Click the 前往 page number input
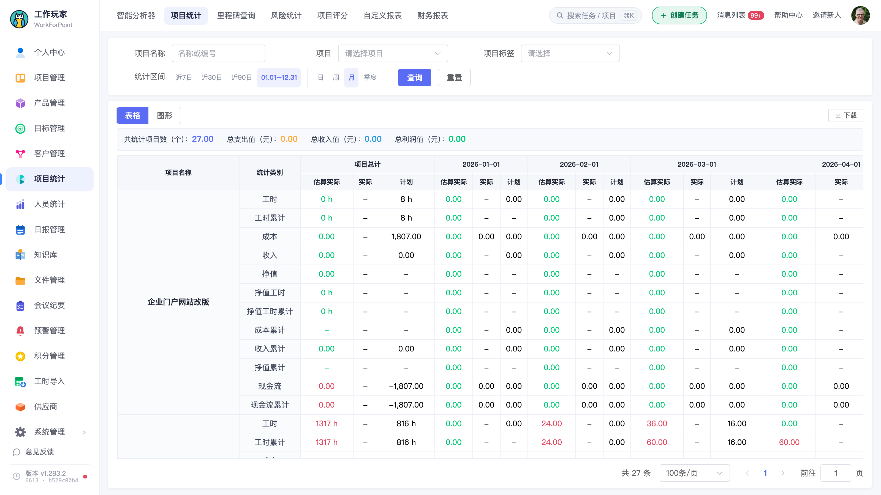The image size is (881, 495). [836, 473]
